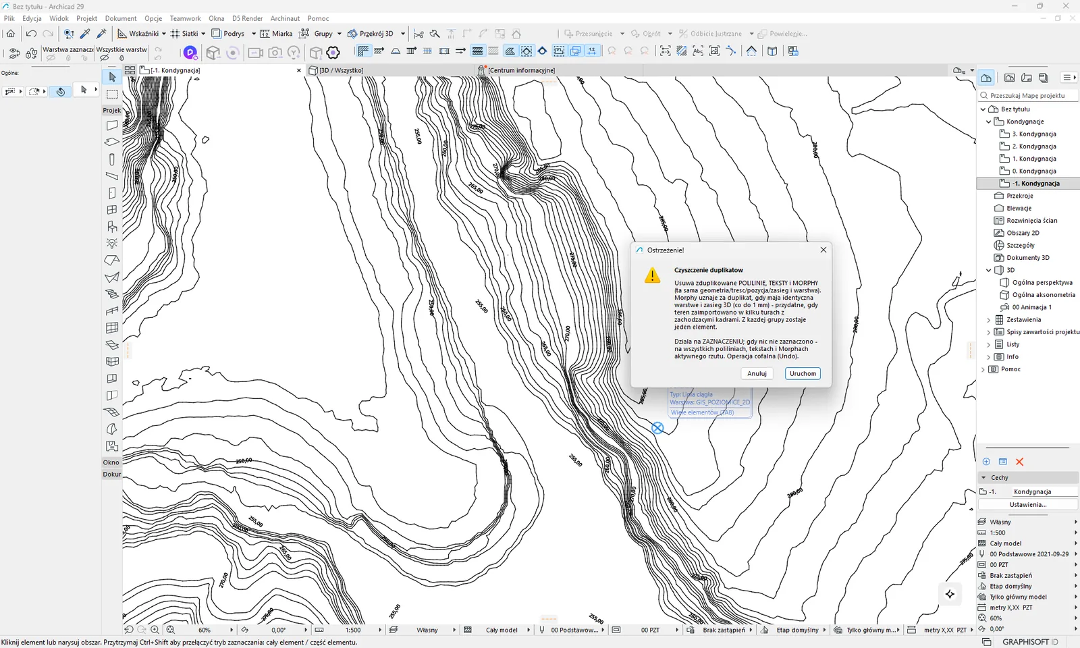Image resolution: width=1080 pixels, height=648 pixels.
Task: Select the Arrow selection tool in toolbox
Action: pos(112,77)
